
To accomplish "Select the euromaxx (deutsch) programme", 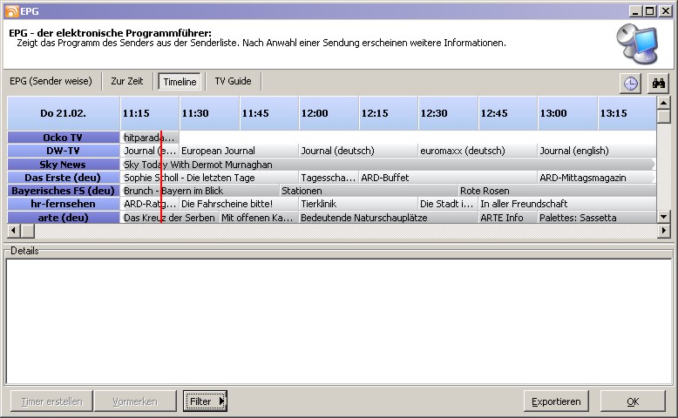I will point(478,151).
